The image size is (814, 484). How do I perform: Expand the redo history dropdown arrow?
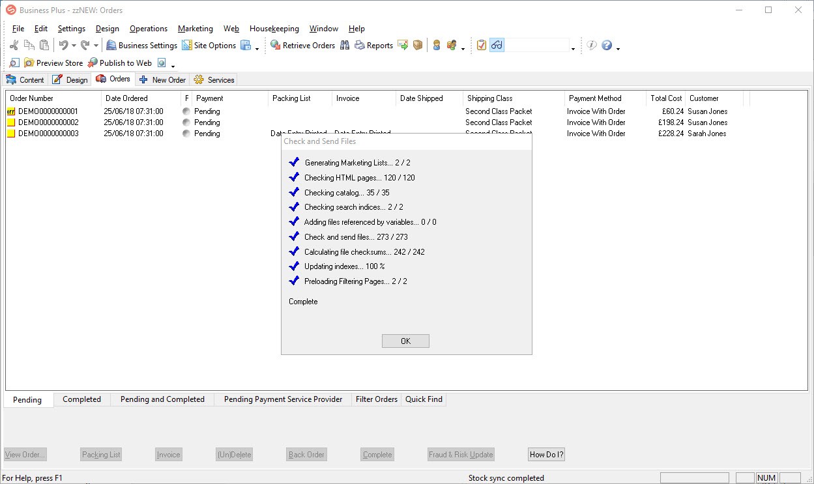96,46
